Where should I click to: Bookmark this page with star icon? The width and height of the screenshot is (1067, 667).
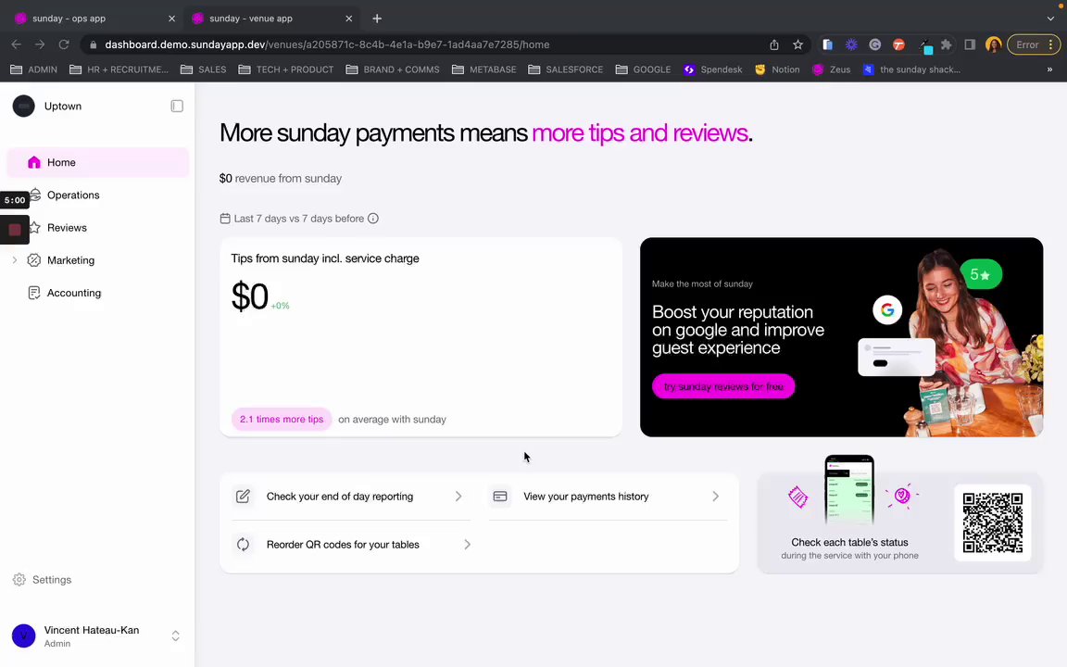(798, 44)
